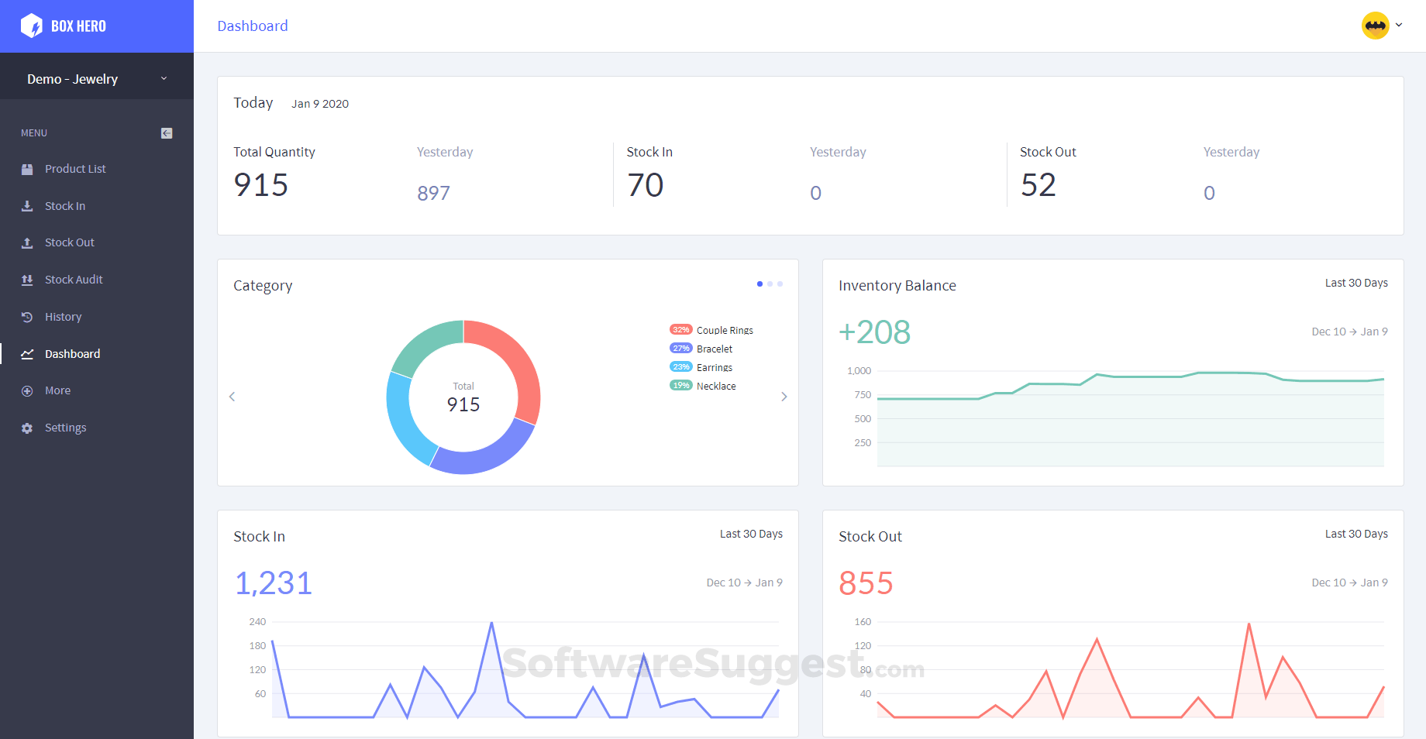Collapse the menu sidebar

point(166,132)
